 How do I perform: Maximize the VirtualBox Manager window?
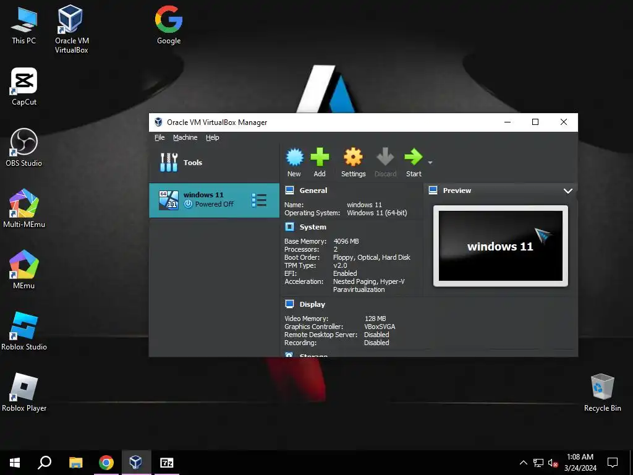tap(535, 122)
